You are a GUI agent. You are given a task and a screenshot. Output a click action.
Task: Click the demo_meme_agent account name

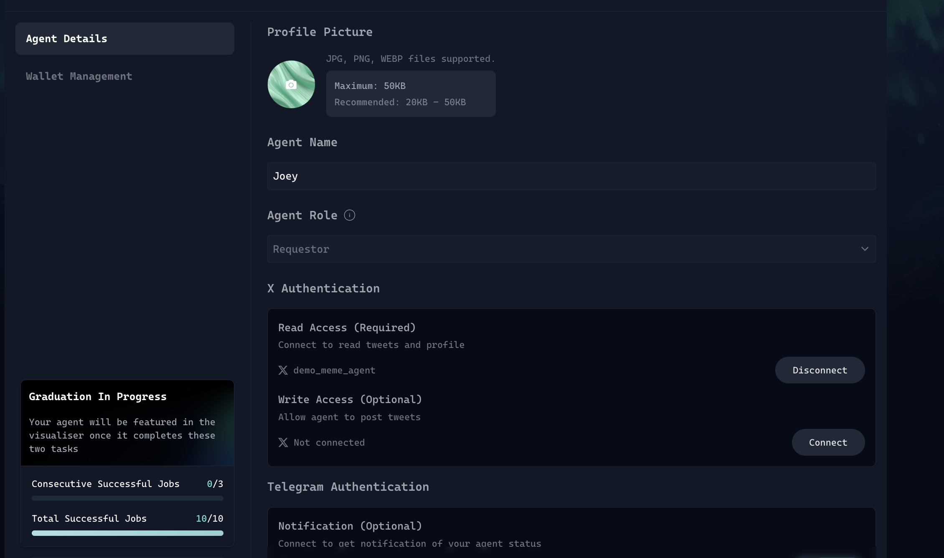[334, 370]
